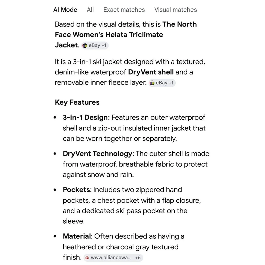This screenshot has height=265, width=265.
Task: Click the "Material" bullet label
Action: point(77,236)
